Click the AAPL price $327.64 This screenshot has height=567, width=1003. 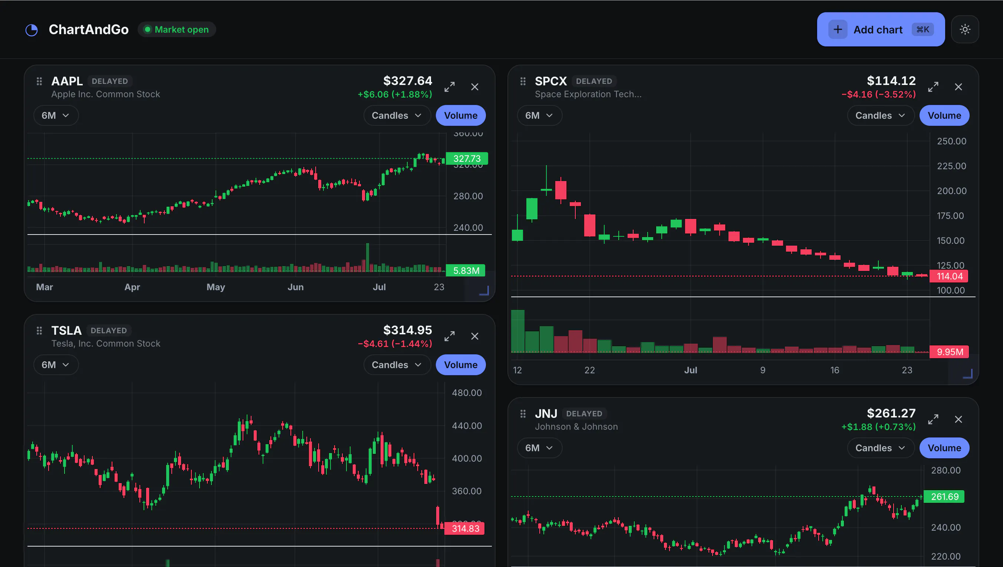tap(408, 81)
